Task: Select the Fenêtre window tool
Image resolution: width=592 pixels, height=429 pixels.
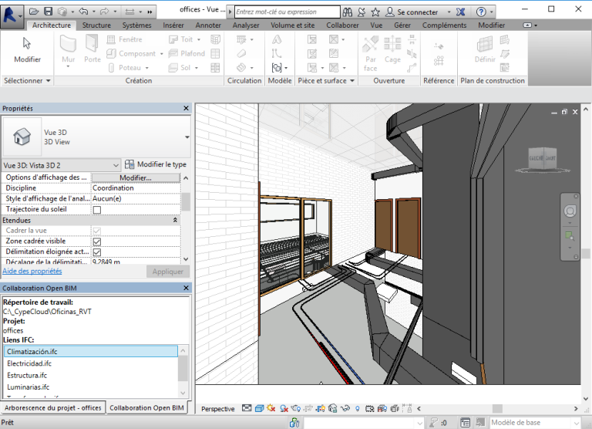Action: coord(124,39)
